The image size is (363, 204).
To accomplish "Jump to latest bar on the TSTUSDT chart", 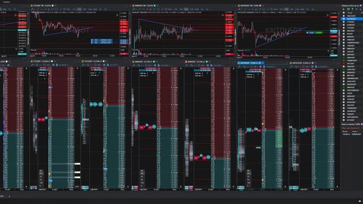I will click(117, 15).
